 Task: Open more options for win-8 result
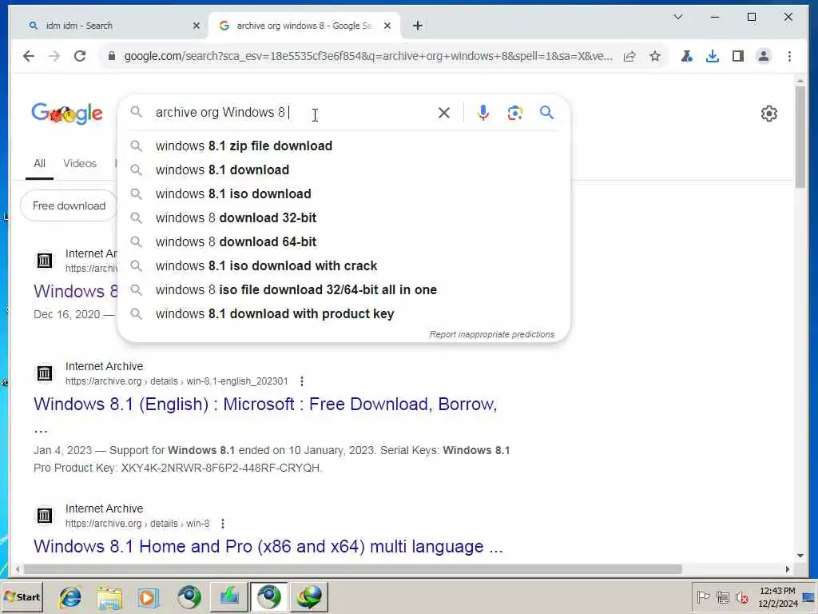click(223, 523)
